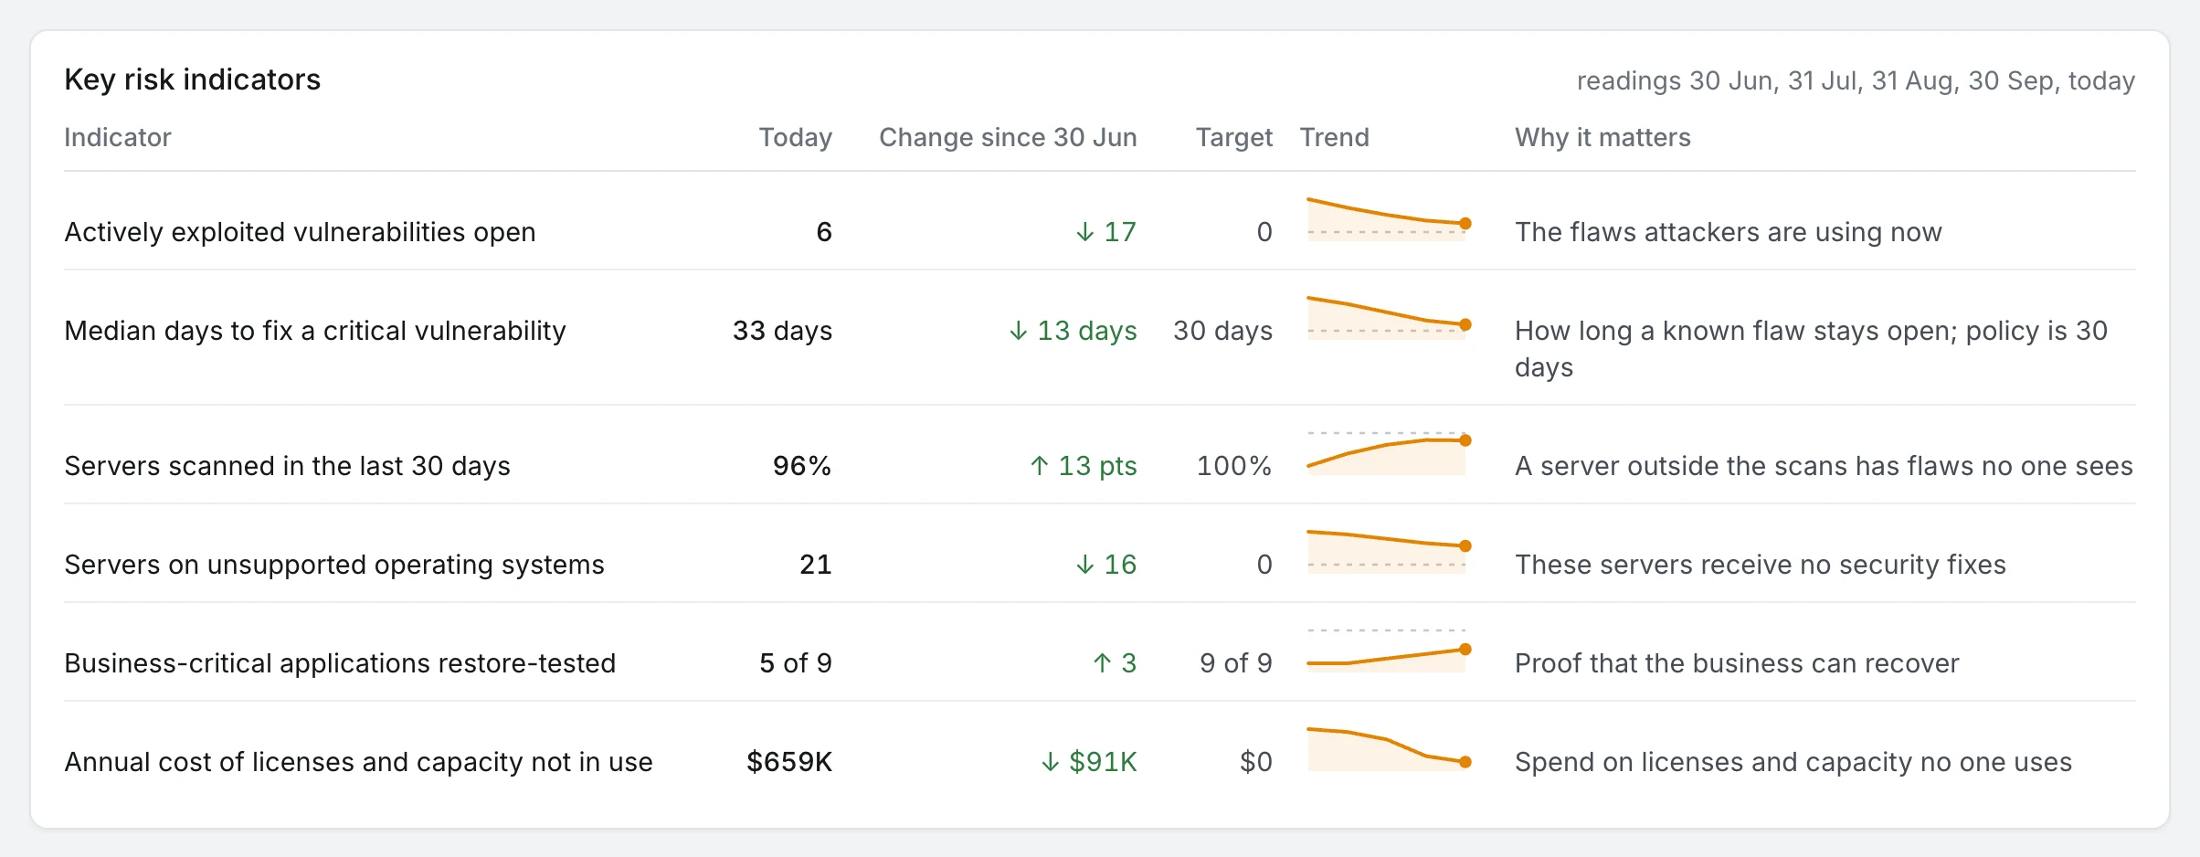Click the '9 of 9' target value

(1236, 663)
